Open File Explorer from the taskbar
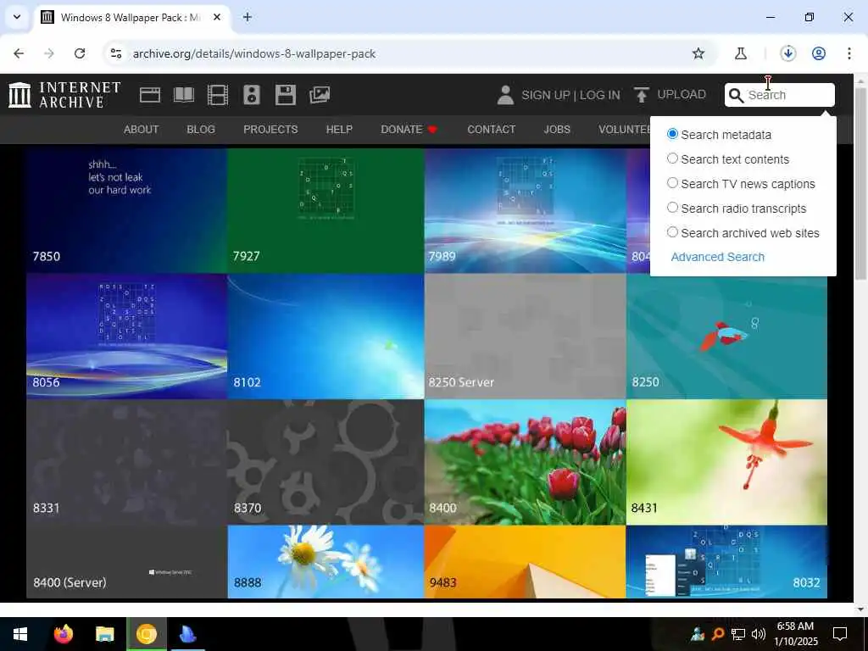This screenshot has width=868, height=651. click(104, 634)
